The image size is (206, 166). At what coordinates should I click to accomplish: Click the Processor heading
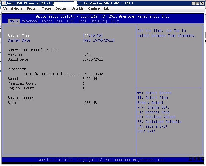pyautogui.click(x=17, y=69)
